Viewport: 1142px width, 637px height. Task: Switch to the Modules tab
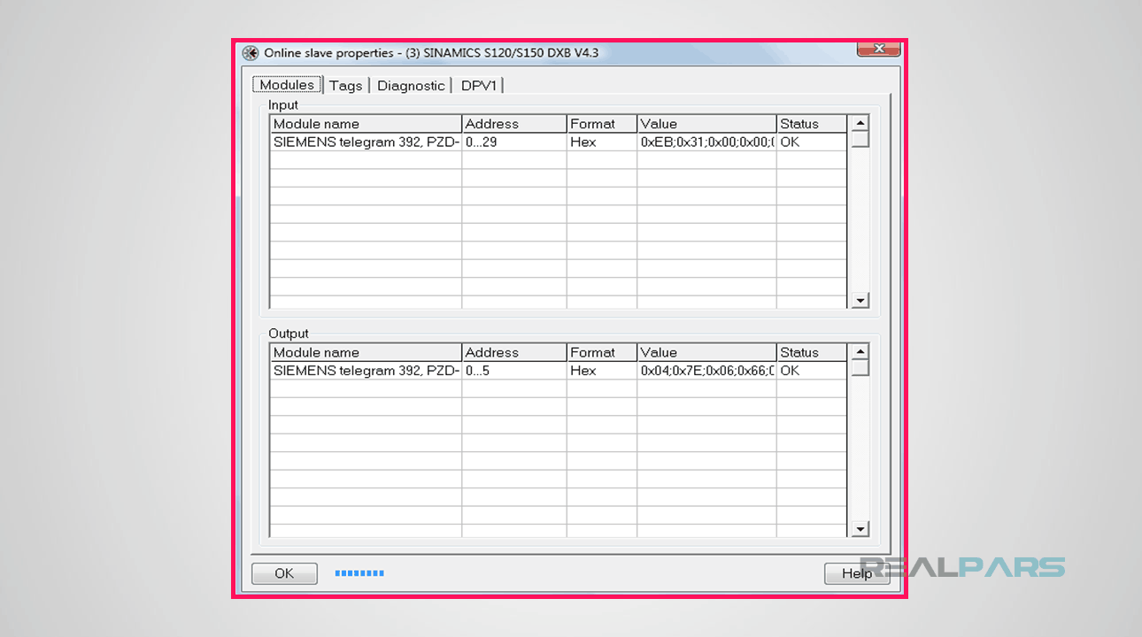(287, 85)
